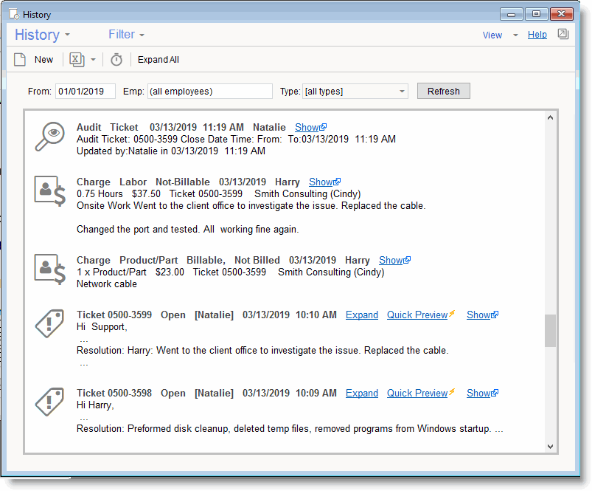Open Quick Preview for Ticket 0500-3598
The width and height of the screenshot is (592, 491).
pos(417,394)
